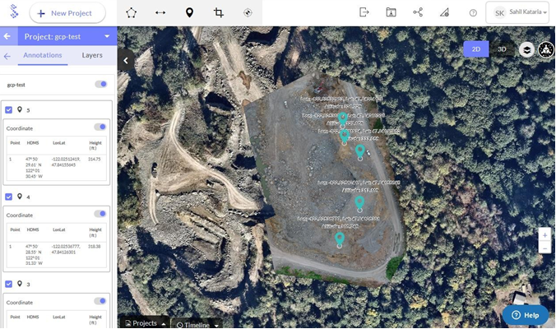Open the map layers stack icon
The width and height of the screenshot is (556, 329).
[x=527, y=49]
